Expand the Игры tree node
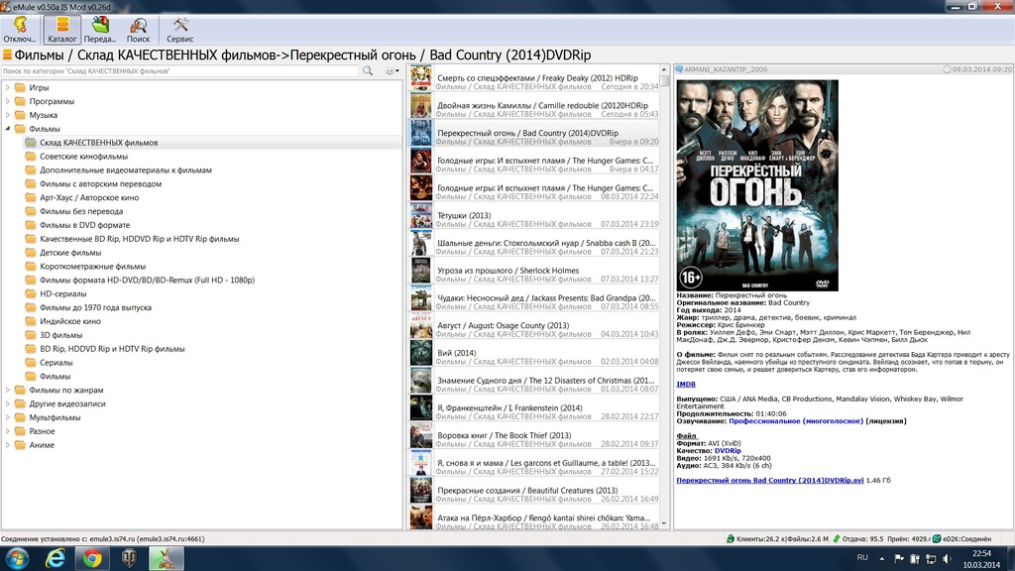Viewport: 1015px width, 571px height. coord(8,87)
